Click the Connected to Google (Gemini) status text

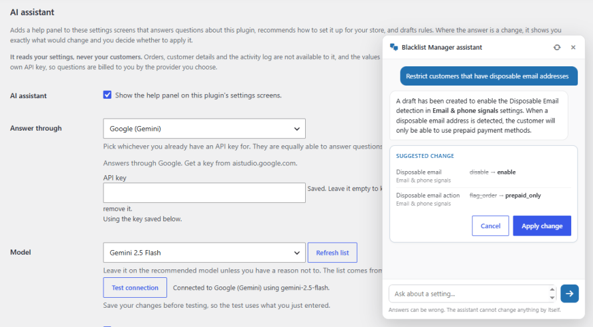[x=251, y=288]
